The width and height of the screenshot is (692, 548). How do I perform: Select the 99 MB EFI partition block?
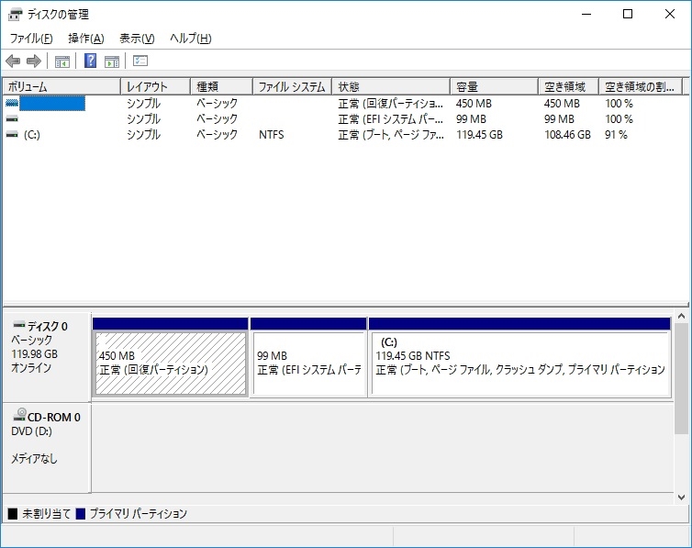[x=308, y=357]
